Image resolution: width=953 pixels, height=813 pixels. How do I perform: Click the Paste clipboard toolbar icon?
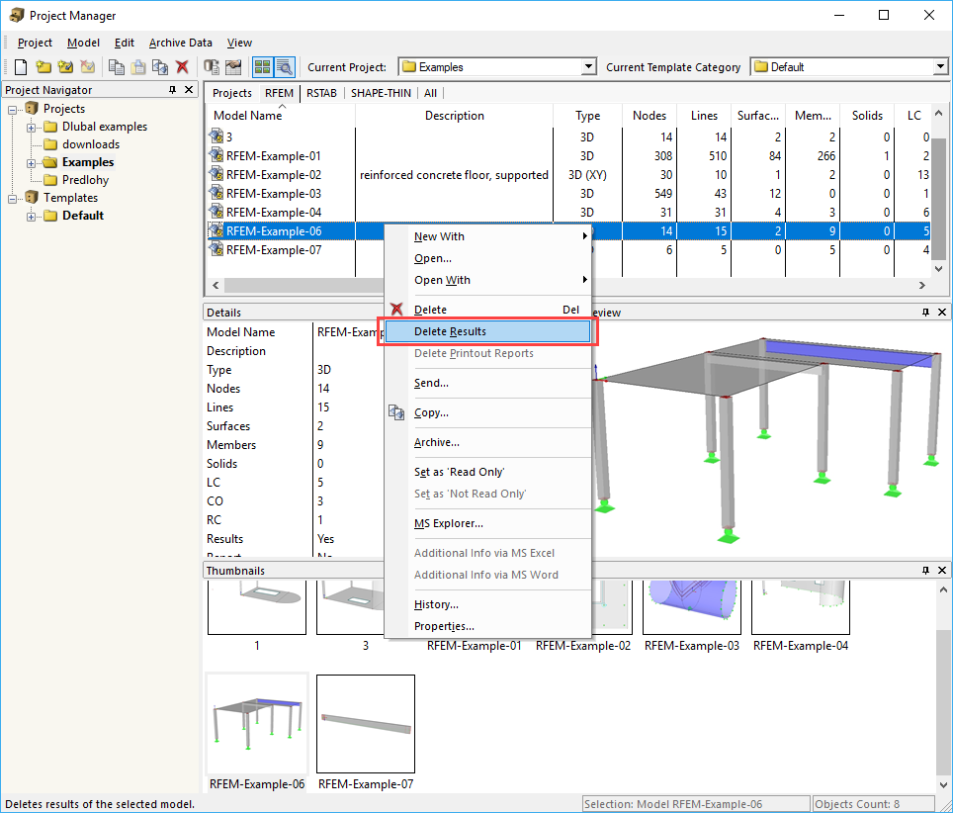click(x=138, y=67)
